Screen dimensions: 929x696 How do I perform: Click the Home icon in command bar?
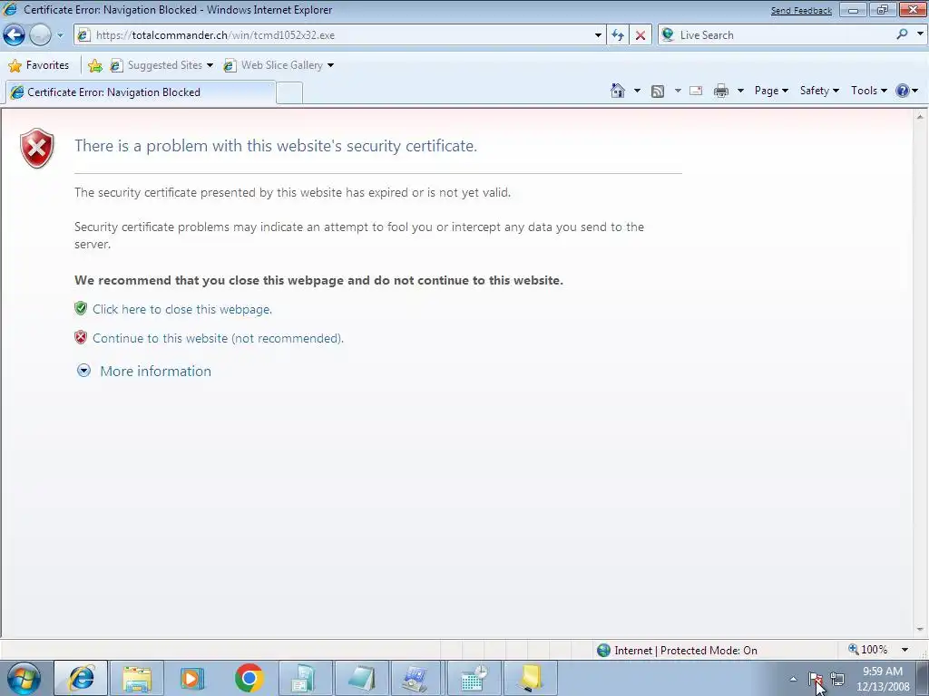tap(617, 91)
